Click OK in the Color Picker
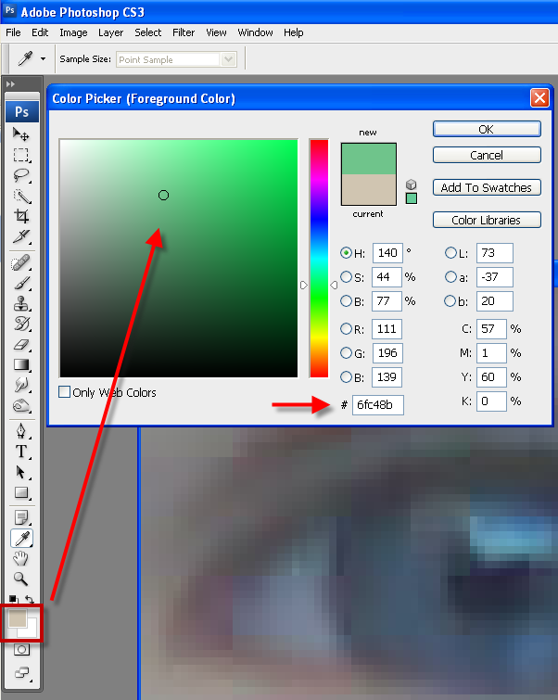 tap(487, 129)
